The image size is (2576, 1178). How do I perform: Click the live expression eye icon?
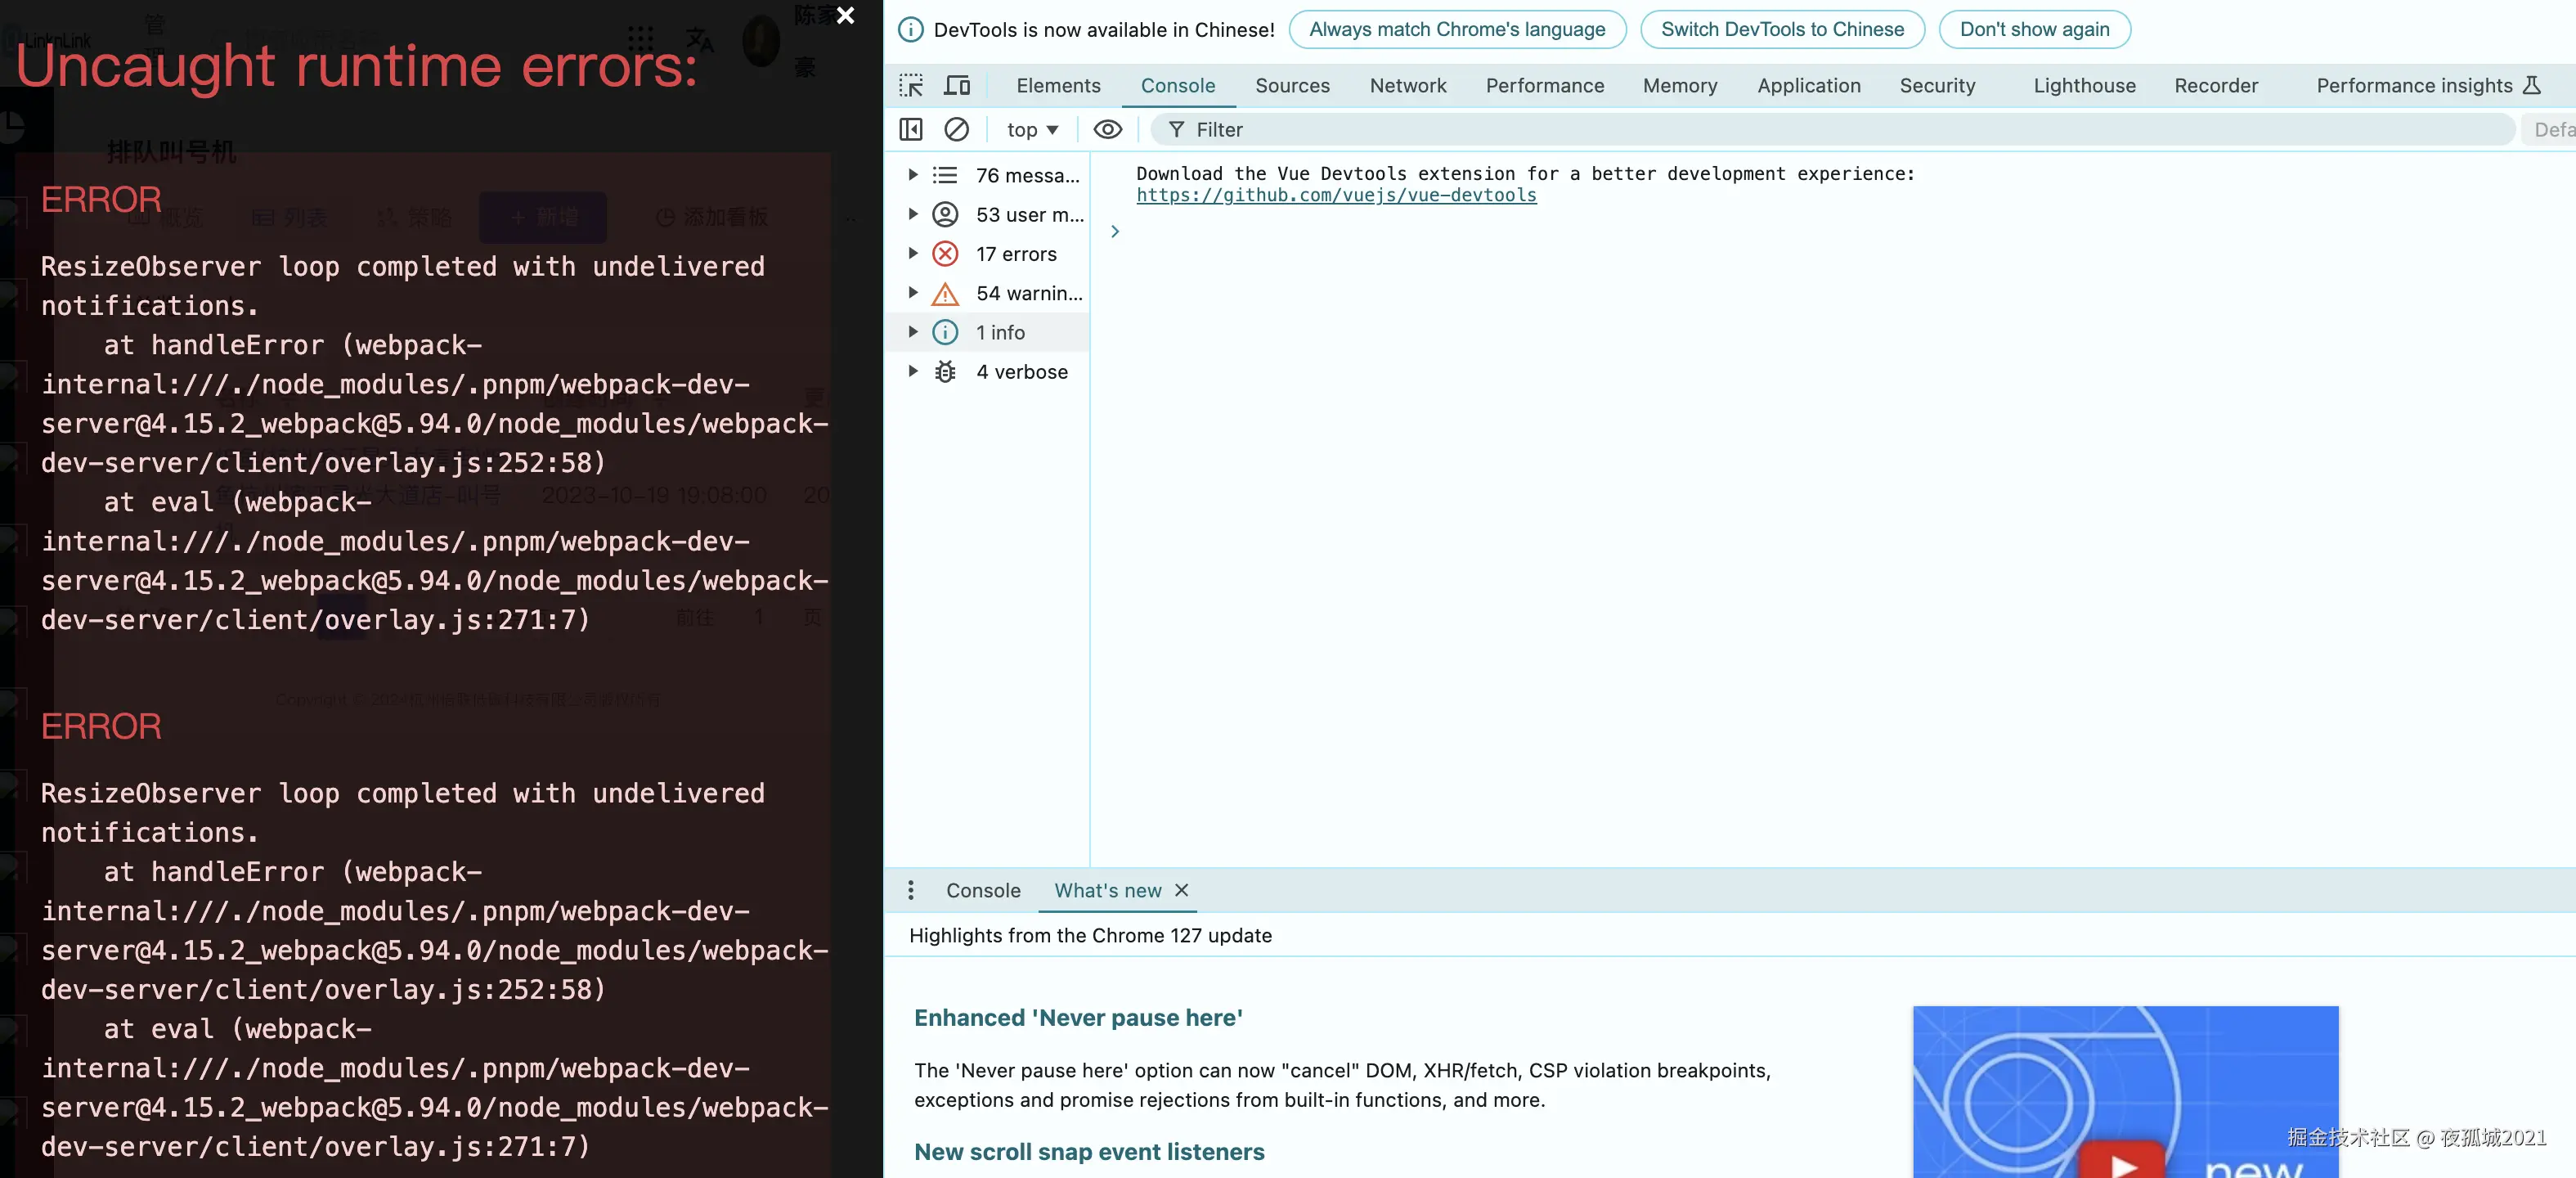pos(1107,130)
